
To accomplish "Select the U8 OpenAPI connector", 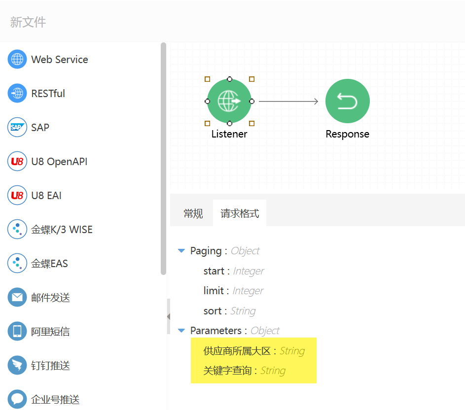I will coord(17,161).
